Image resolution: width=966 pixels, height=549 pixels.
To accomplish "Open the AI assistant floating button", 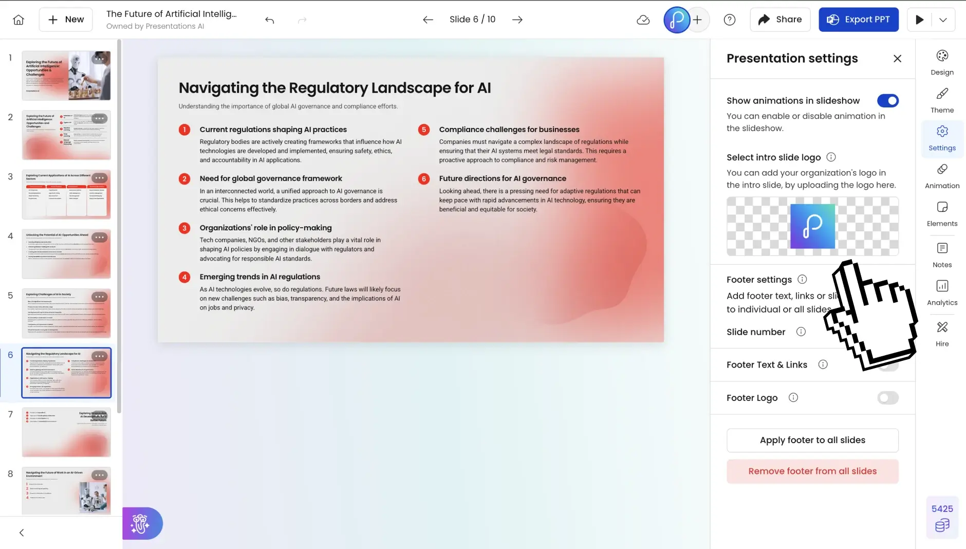I will click(142, 523).
